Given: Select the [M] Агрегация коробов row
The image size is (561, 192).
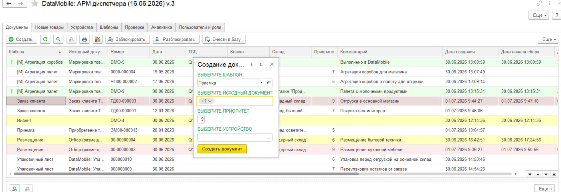Looking at the screenshot, I should (x=282, y=62).
